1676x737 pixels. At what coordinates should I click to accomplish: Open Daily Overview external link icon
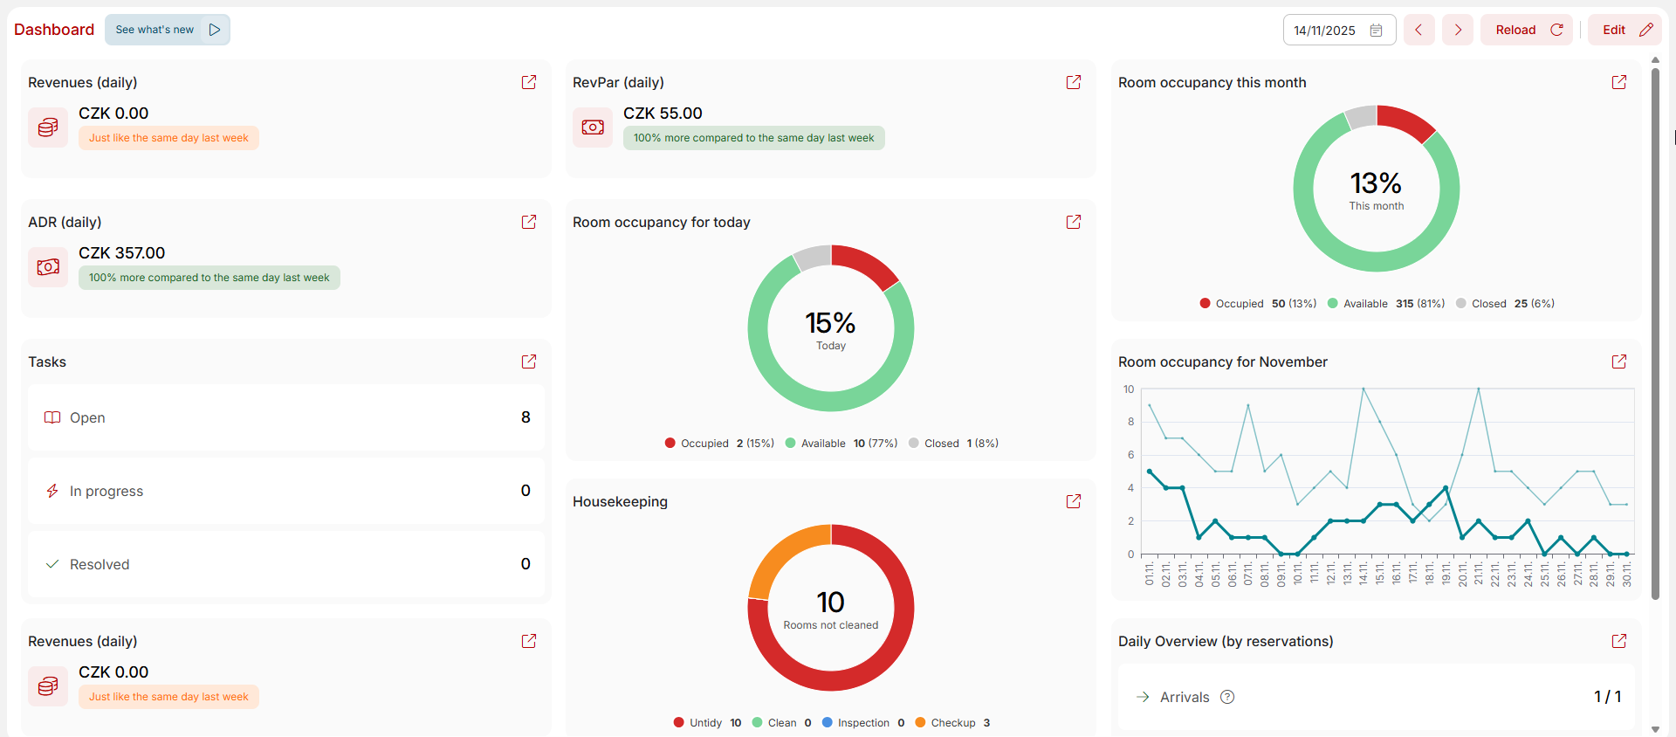coord(1619,641)
